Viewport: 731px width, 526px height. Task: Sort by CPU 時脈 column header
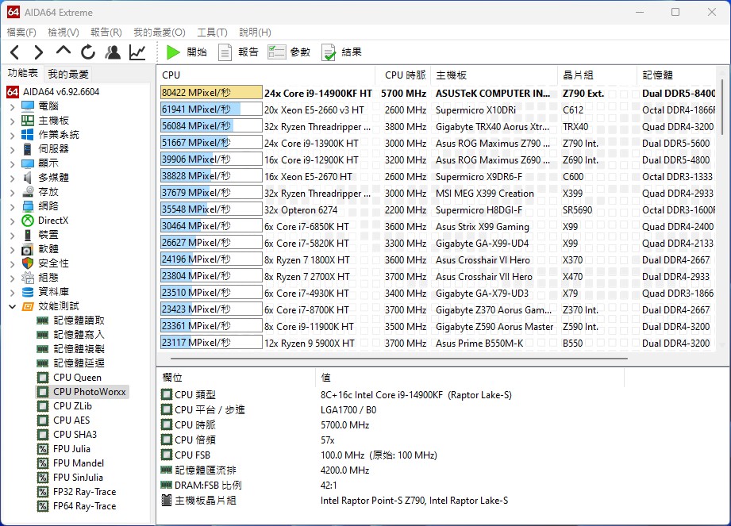point(405,75)
